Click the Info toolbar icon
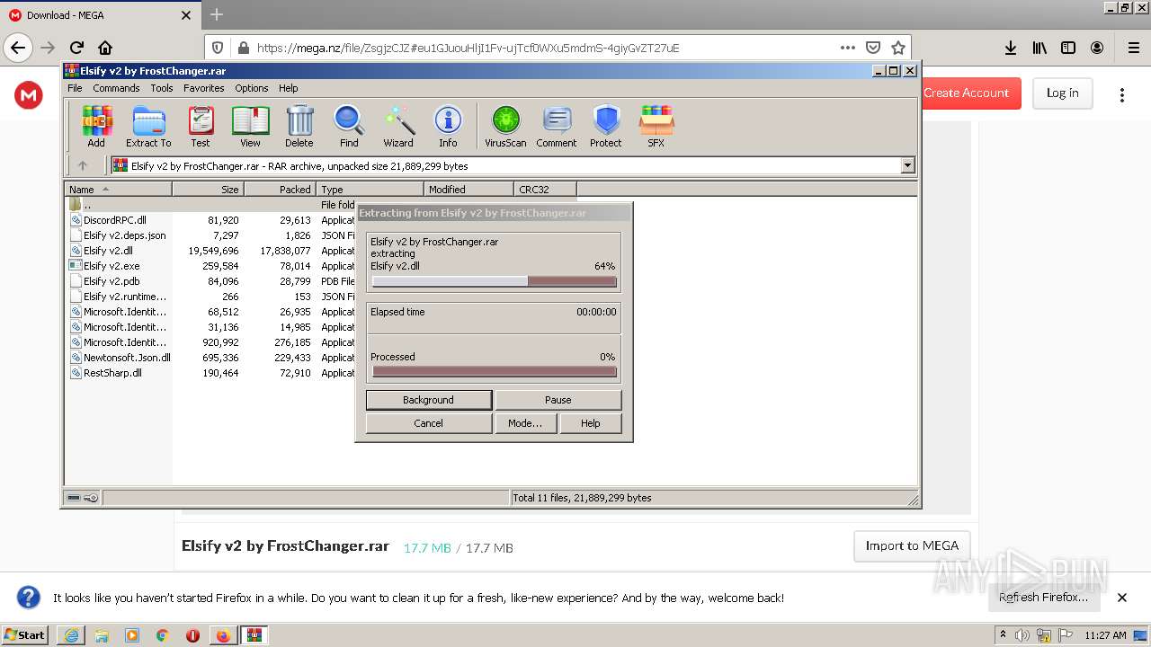This screenshot has width=1151, height=647. 448,126
